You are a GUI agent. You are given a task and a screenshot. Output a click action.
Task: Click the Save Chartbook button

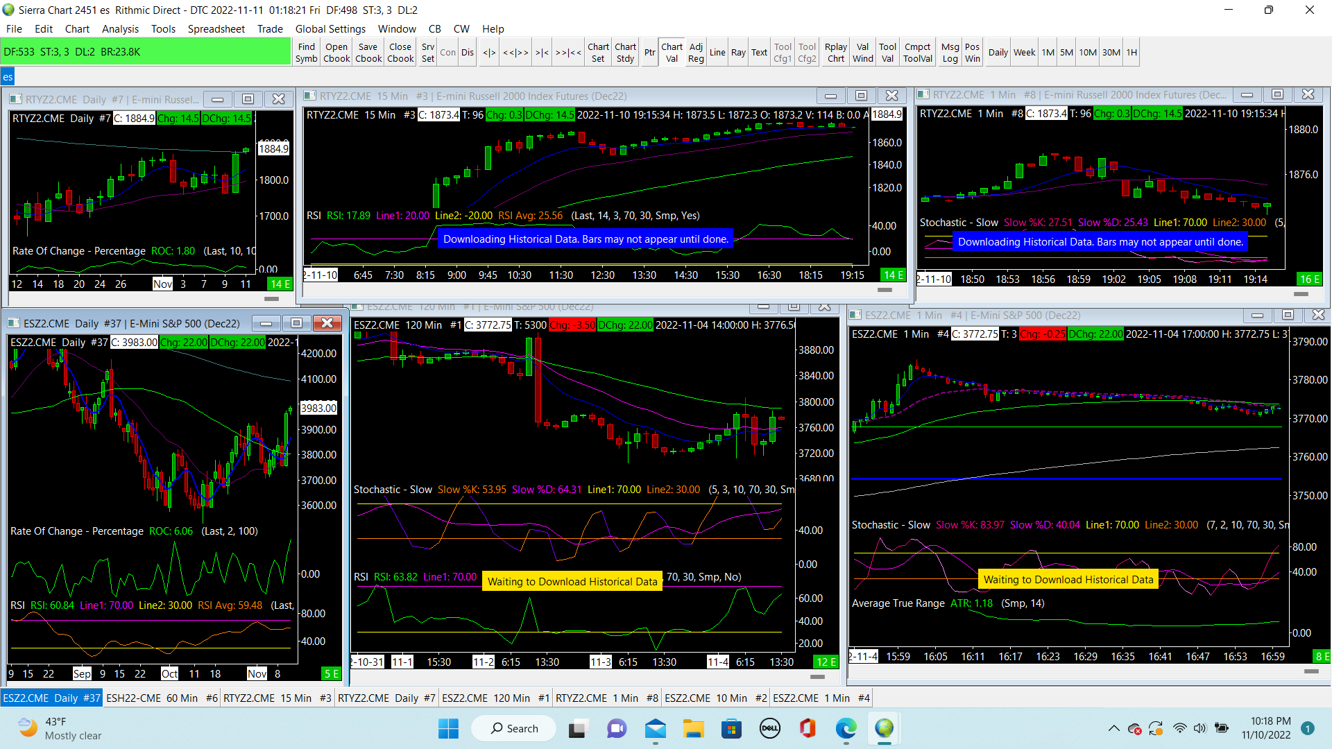pos(368,52)
